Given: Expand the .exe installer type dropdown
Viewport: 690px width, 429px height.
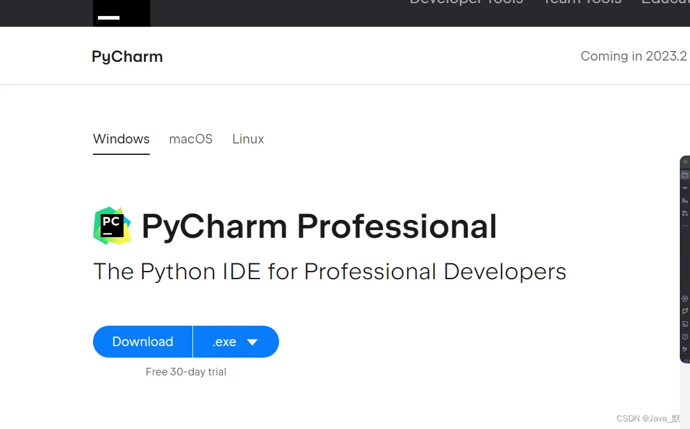Looking at the screenshot, I should (x=236, y=342).
